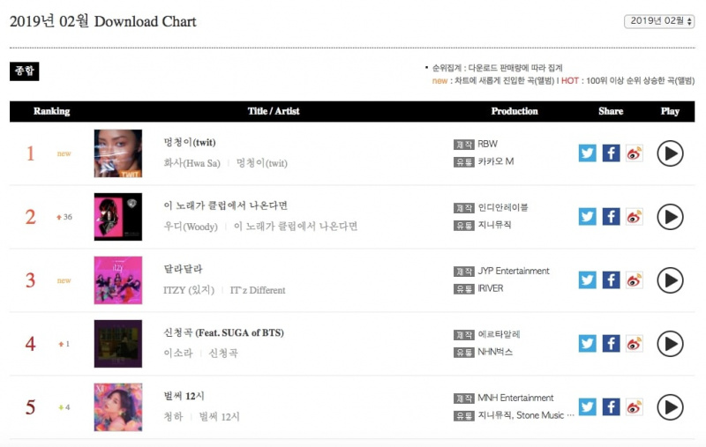Share 달라달라 on Twitter
This screenshot has height=447, width=706.
pos(587,280)
